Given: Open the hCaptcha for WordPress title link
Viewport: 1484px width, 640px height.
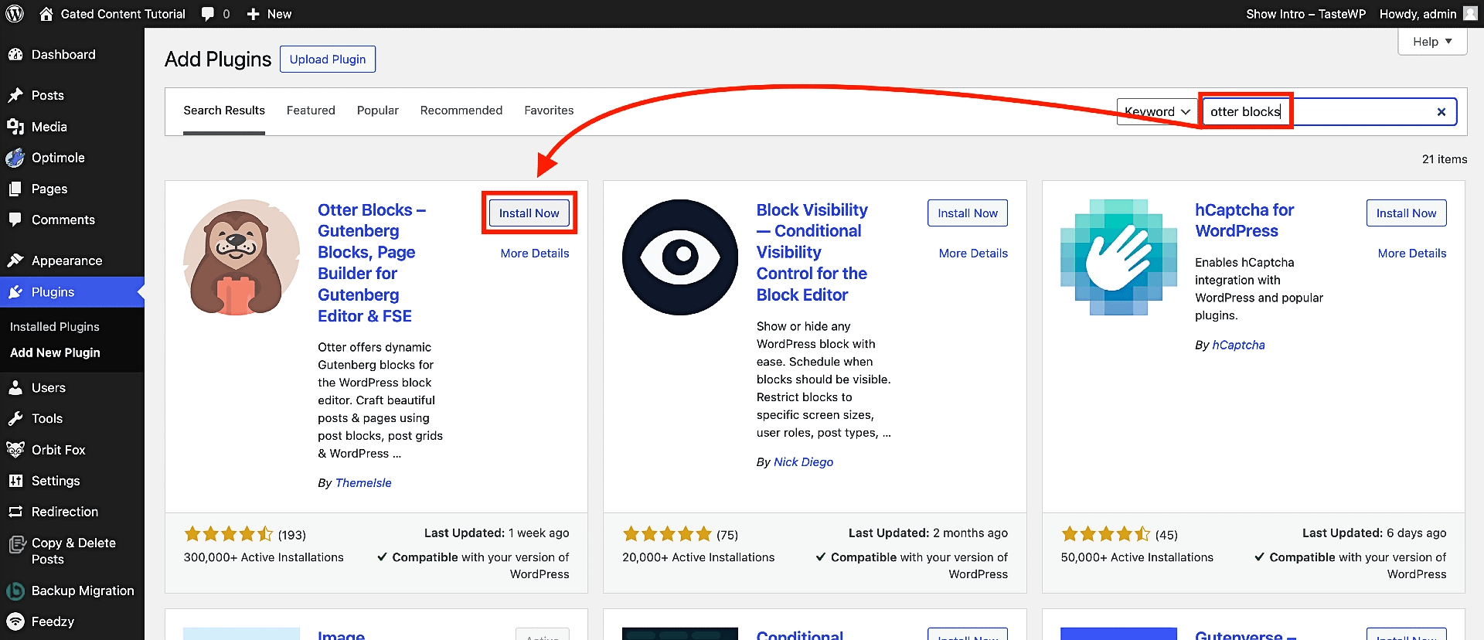Looking at the screenshot, I should 1244,220.
